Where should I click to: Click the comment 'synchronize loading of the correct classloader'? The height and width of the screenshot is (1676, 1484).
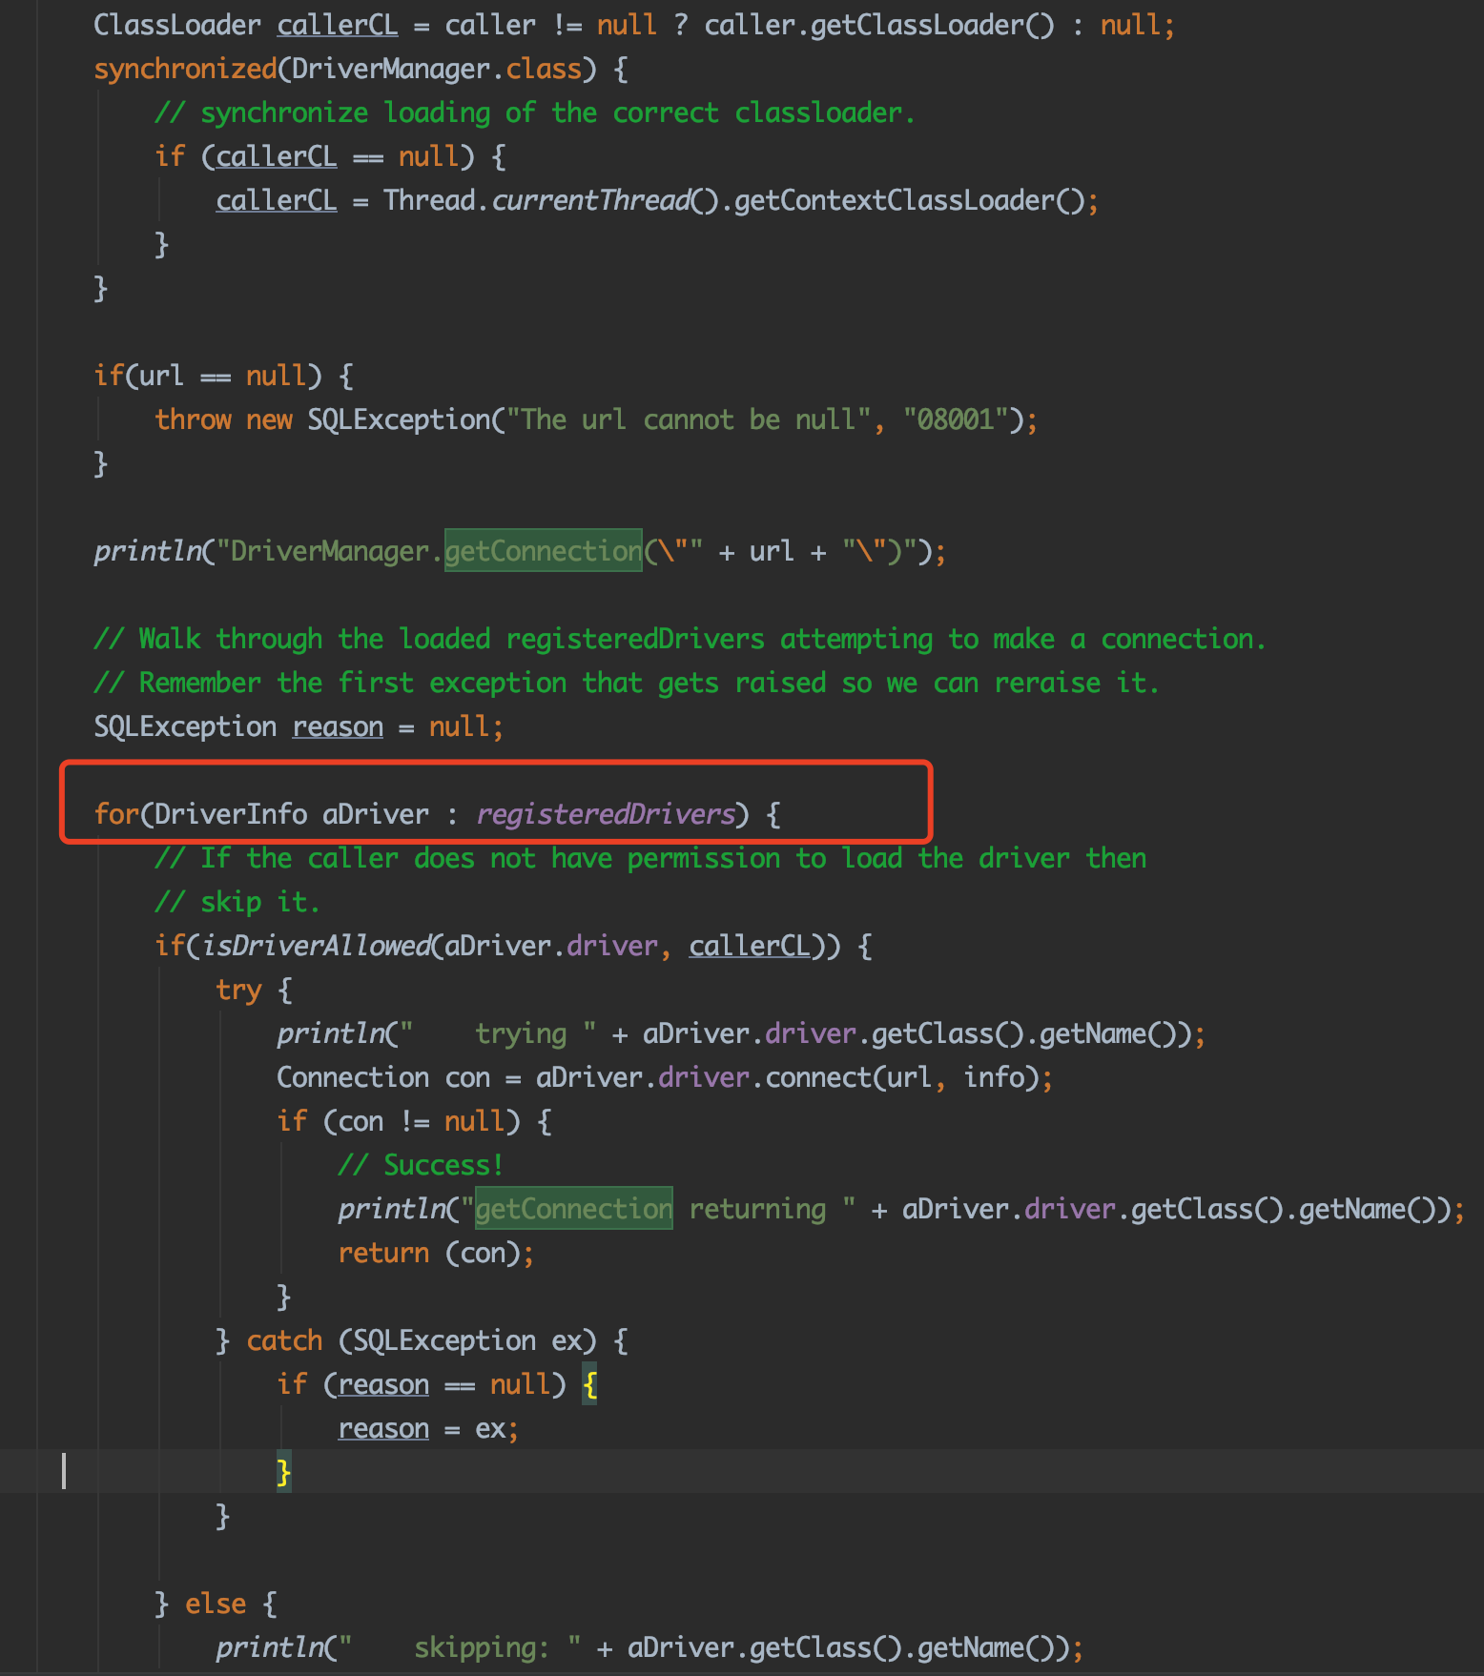click(535, 112)
